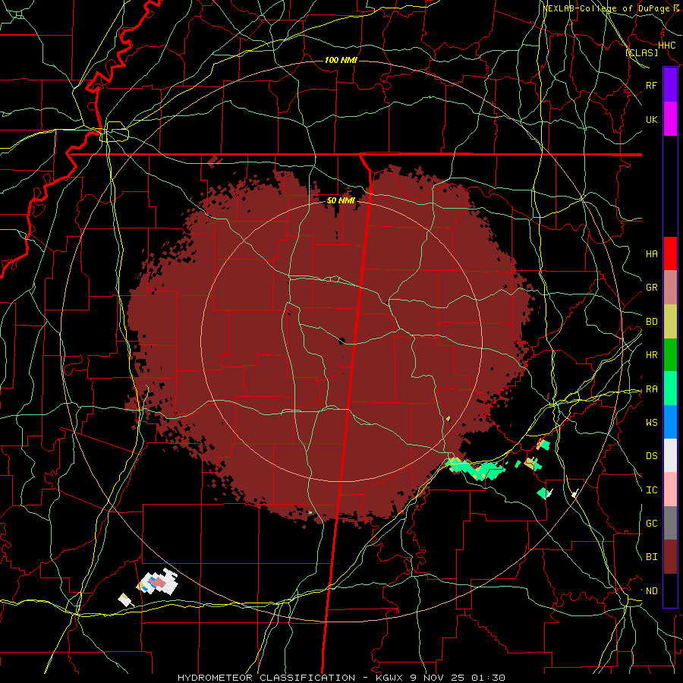Viewport: 683px width, 683px height.
Task: Click the BI dark red legend swatch
Action: point(670,557)
